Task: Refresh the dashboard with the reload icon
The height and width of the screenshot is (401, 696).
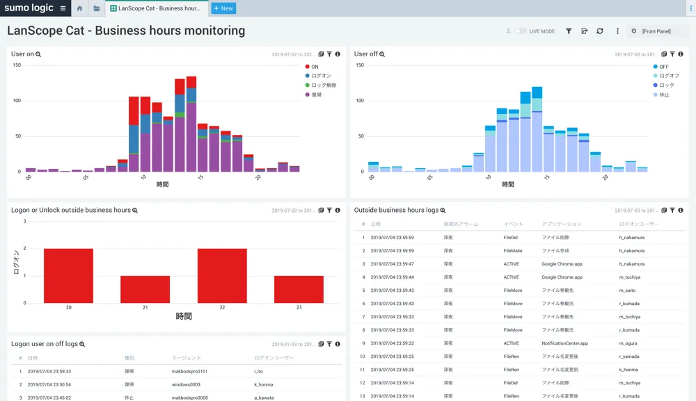Action: tap(600, 31)
